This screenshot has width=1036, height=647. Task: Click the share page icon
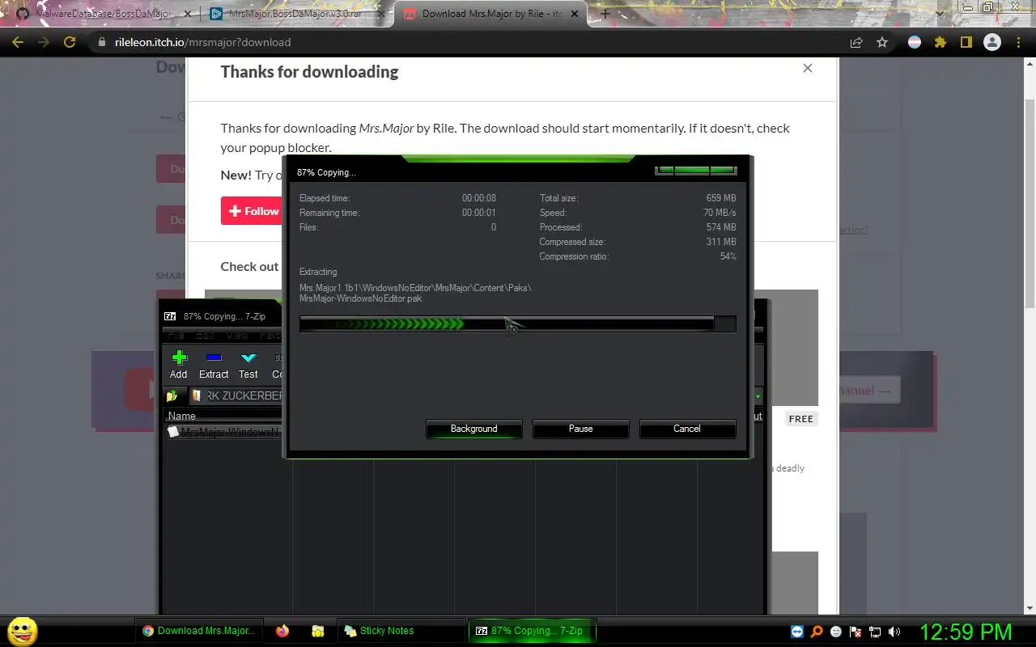pos(856,42)
